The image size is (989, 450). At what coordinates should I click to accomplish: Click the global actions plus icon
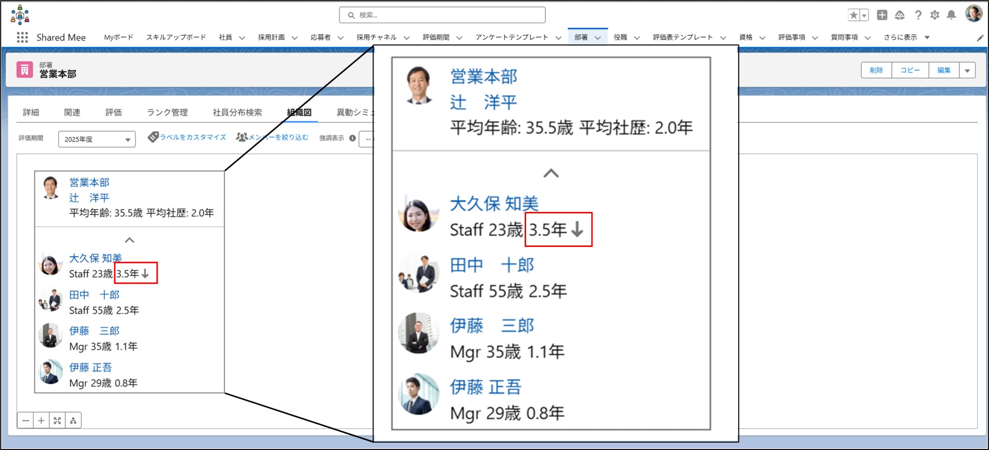click(882, 15)
